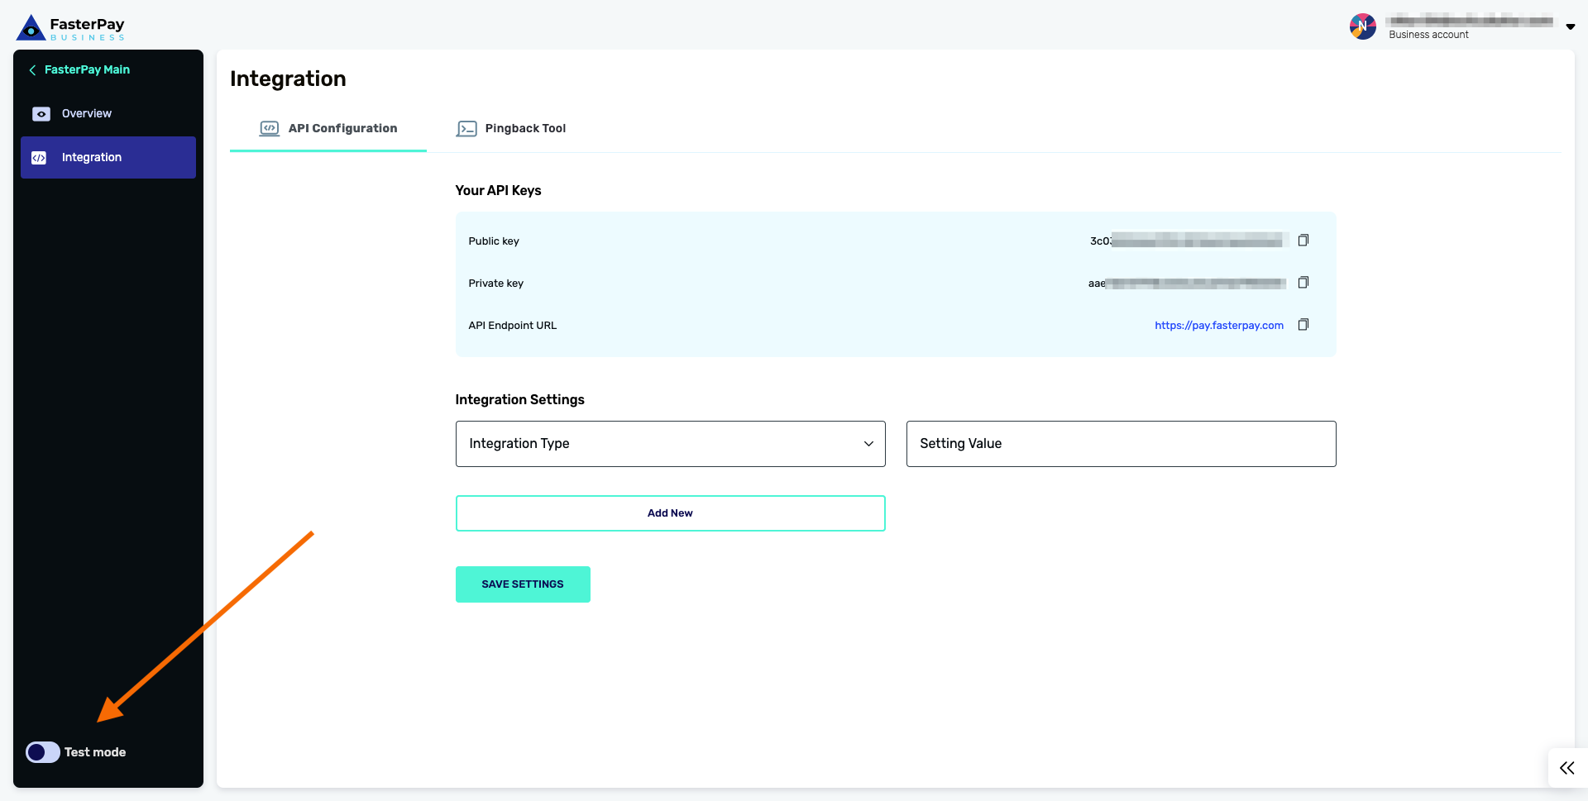Open the pay.fasterpay.com endpoint link
The width and height of the screenshot is (1588, 801).
tap(1219, 326)
